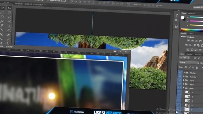
Task: Add a Hue/Saturation adjustment
Action: coord(186,45)
